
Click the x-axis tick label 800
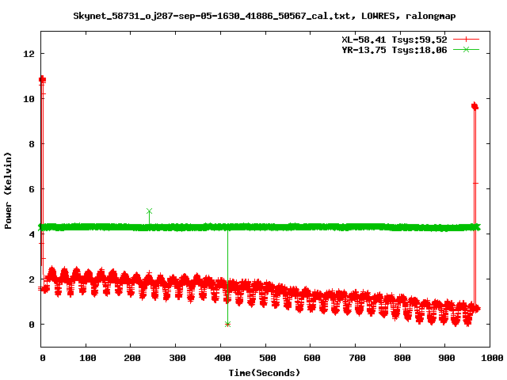coord(402,358)
